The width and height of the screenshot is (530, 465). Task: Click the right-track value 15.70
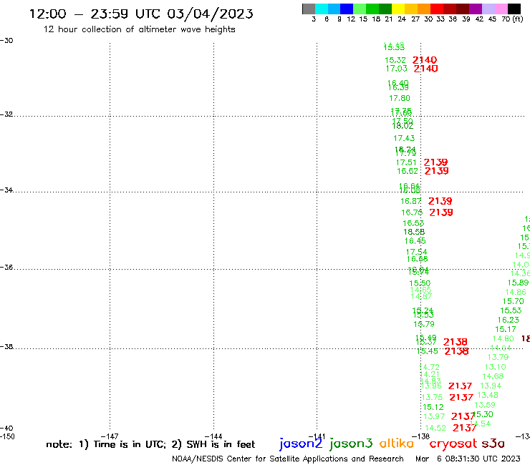[513, 301]
